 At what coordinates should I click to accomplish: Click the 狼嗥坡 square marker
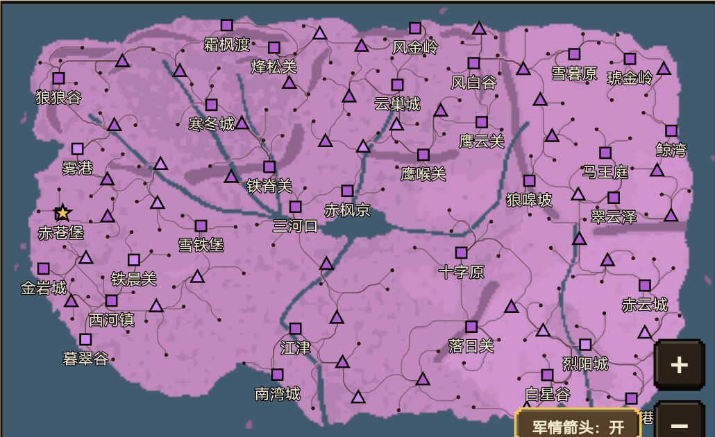[529, 181]
